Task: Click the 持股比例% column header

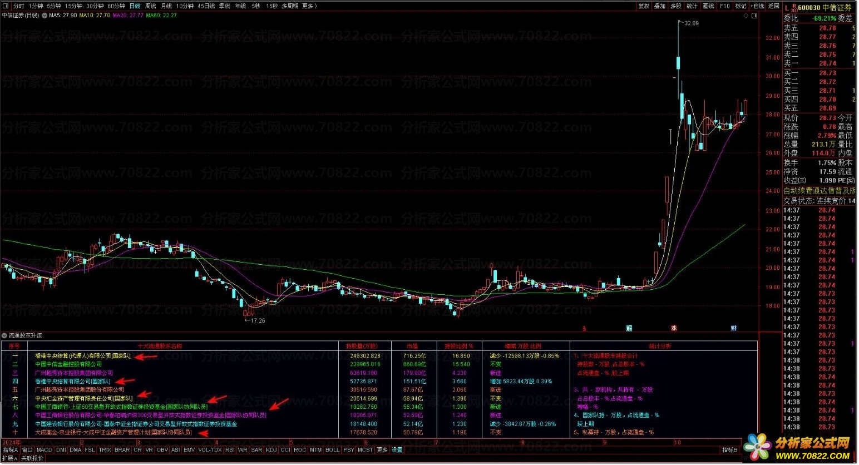Action: pos(459,346)
